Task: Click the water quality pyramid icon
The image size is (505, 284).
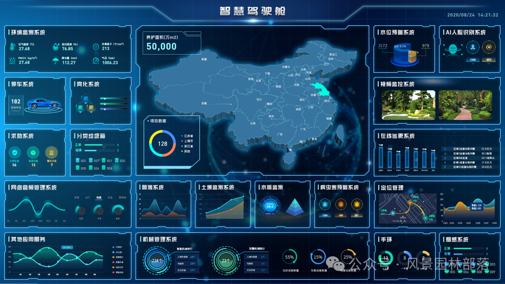Action: pyautogui.click(x=295, y=206)
